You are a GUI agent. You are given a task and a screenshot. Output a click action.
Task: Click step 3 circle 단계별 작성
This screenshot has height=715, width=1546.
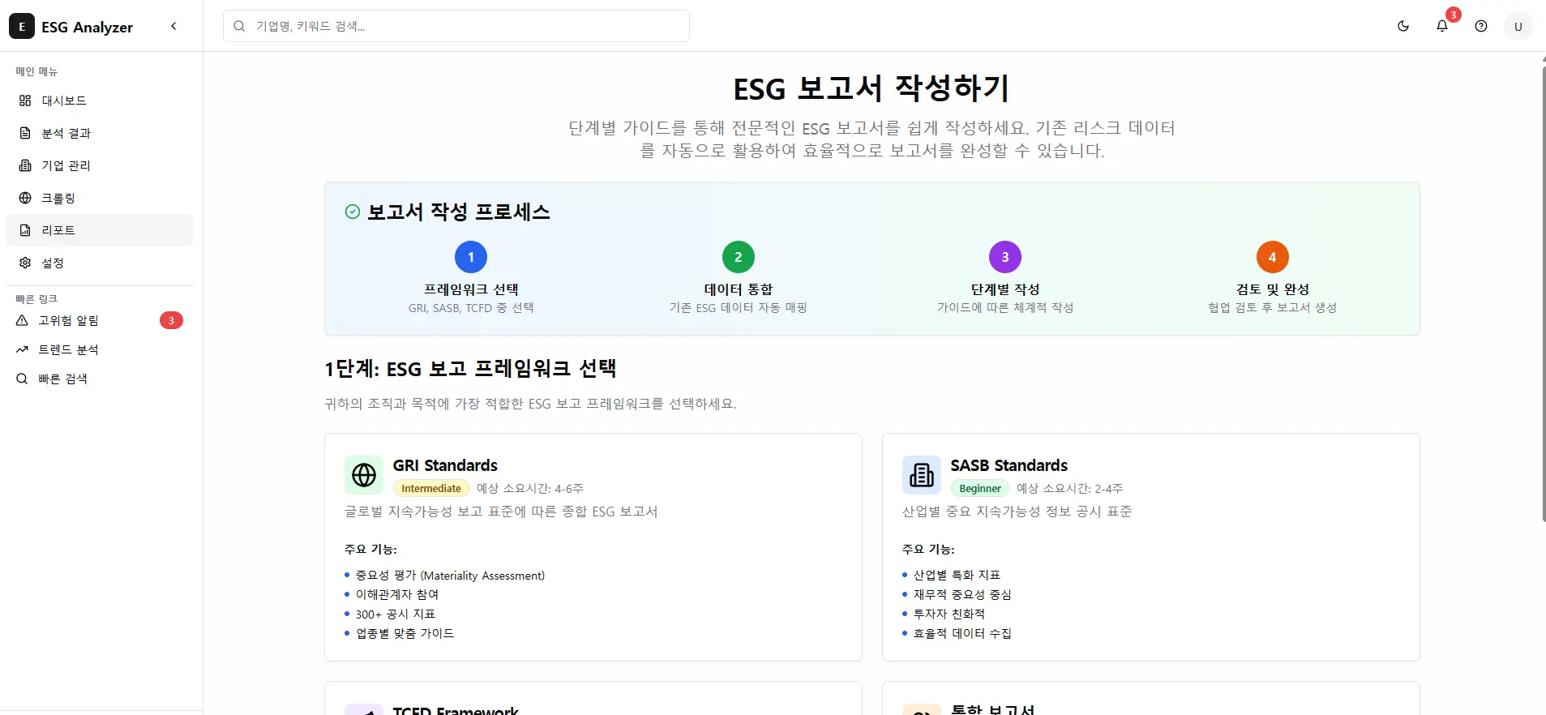click(x=1005, y=257)
